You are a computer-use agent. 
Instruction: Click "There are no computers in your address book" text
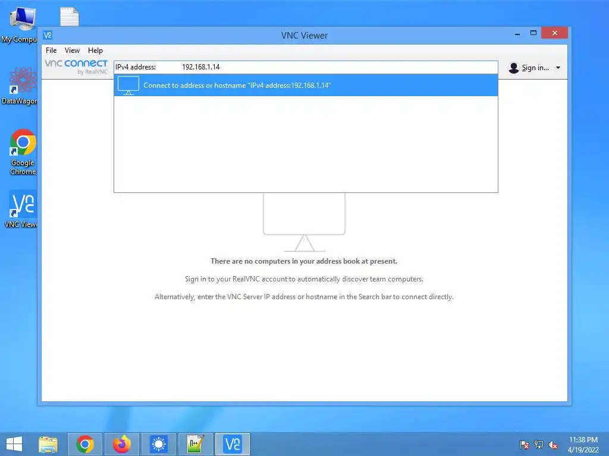(304, 261)
